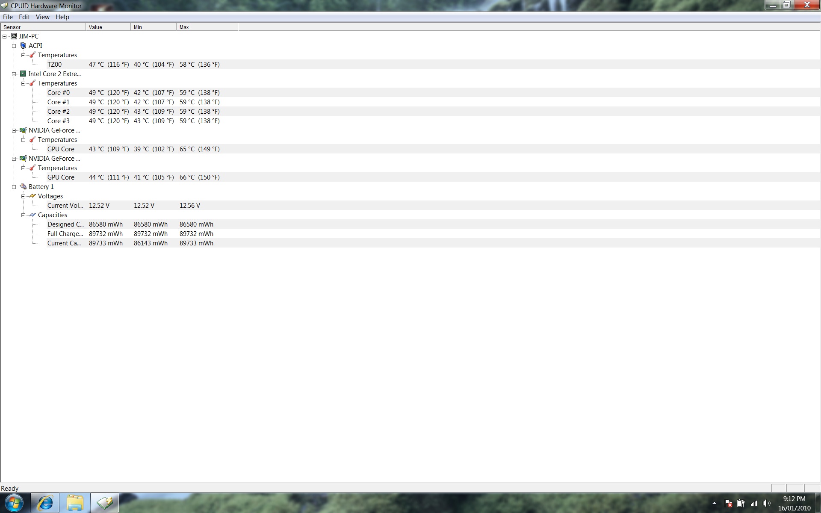Open the View menu
This screenshot has height=513, width=821.
pyautogui.click(x=42, y=17)
